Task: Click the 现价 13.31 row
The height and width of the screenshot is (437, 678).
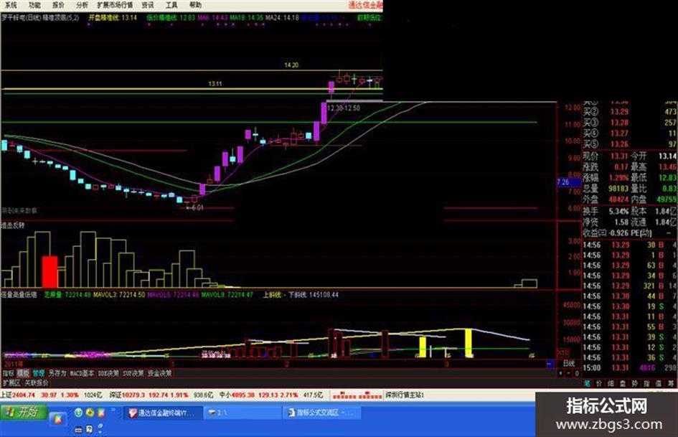Action: click(605, 156)
